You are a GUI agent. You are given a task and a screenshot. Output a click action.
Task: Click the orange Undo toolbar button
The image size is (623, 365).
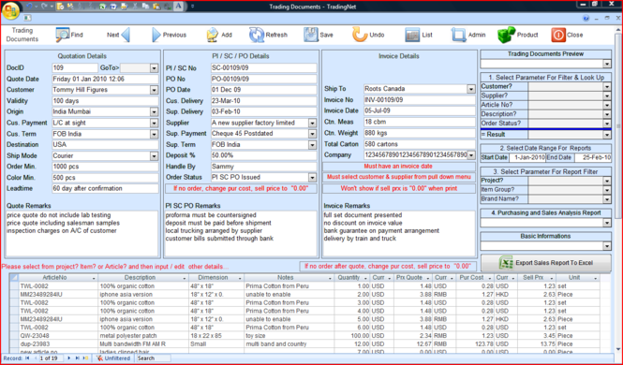[x=368, y=35]
